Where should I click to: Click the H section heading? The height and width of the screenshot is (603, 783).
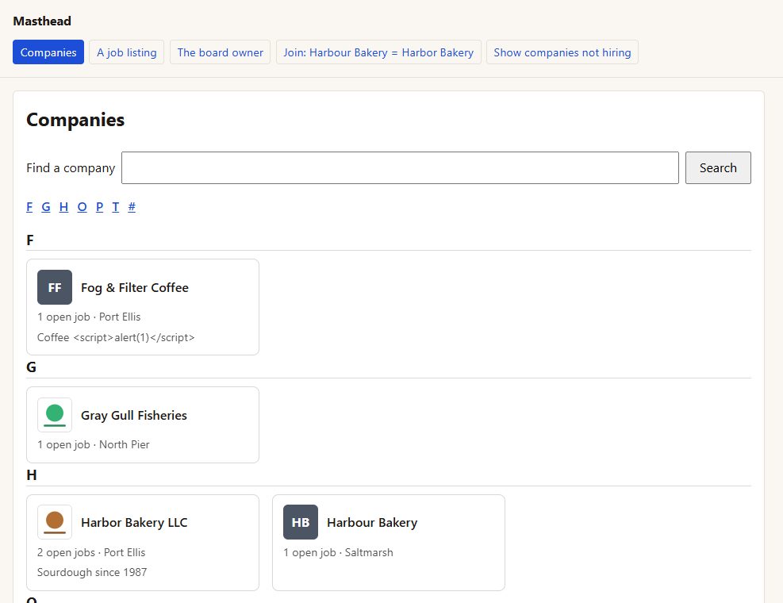click(32, 475)
